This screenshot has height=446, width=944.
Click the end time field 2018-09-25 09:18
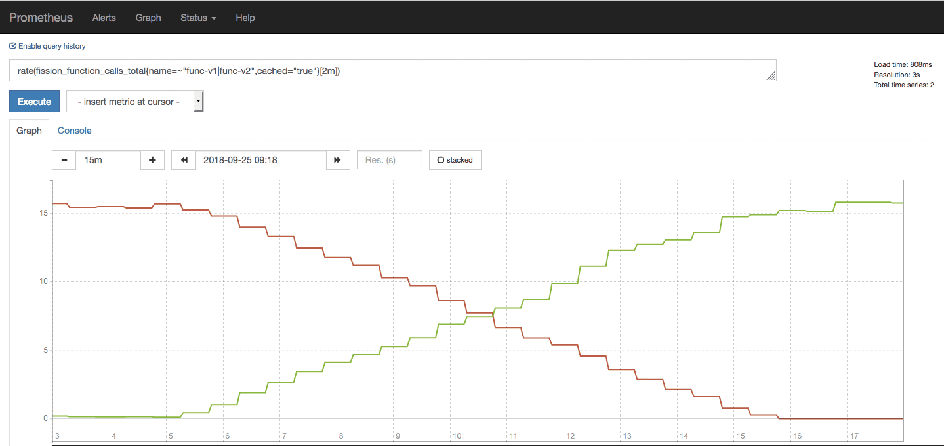point(260,160)
